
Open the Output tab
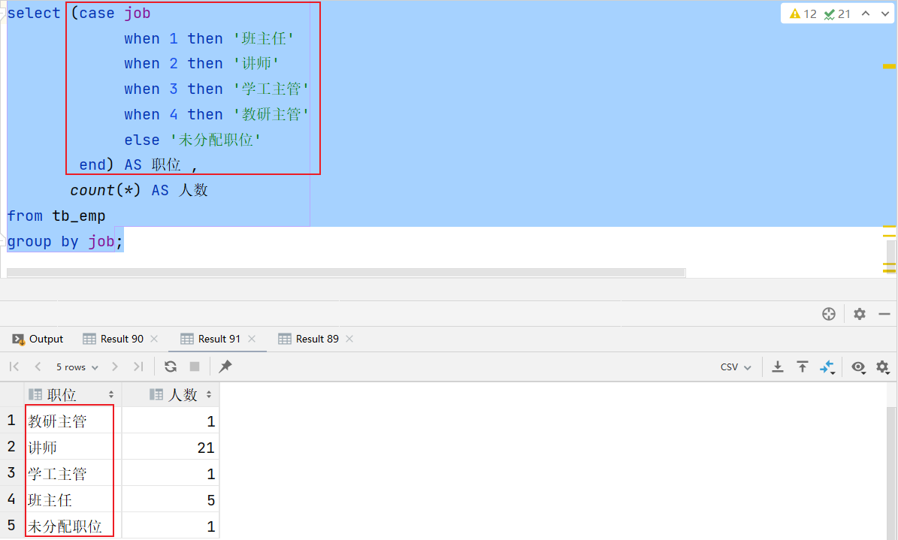38,339
